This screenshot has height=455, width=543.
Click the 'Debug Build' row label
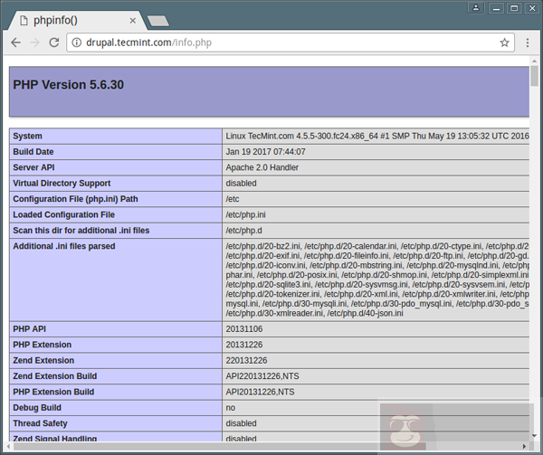pos(37,408)
